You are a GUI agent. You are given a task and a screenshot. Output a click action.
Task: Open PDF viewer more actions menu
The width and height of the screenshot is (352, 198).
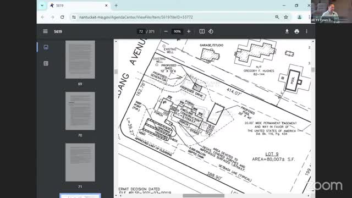[307, 31]
